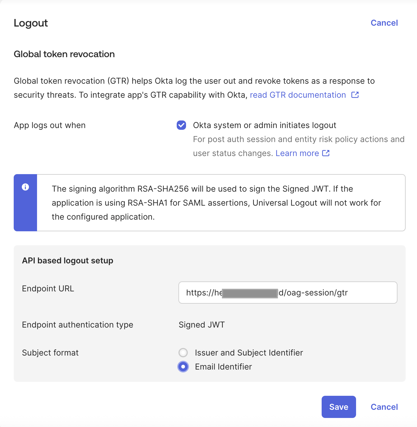
Task: Click the external link icon beside read GTR documentation
Action: point(355,95)
